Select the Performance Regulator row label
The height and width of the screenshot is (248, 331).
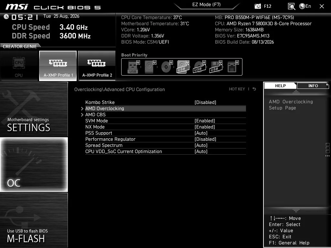110,139
